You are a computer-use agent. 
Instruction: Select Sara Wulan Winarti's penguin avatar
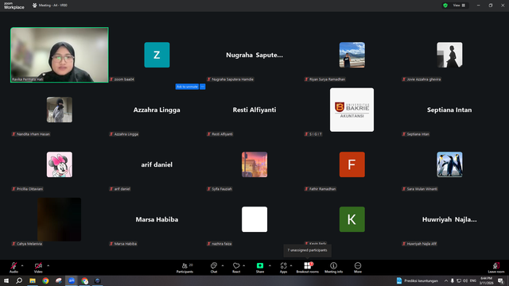(449, 164)
